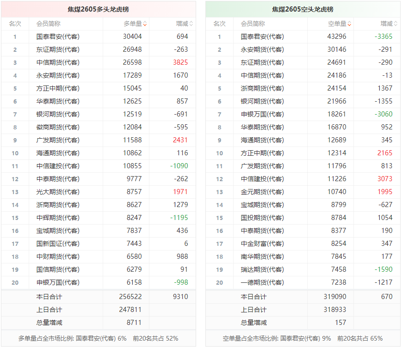Click 会员简称 header in long table
The width and height of the screenshot is (402, 348).
pos(48,24)
